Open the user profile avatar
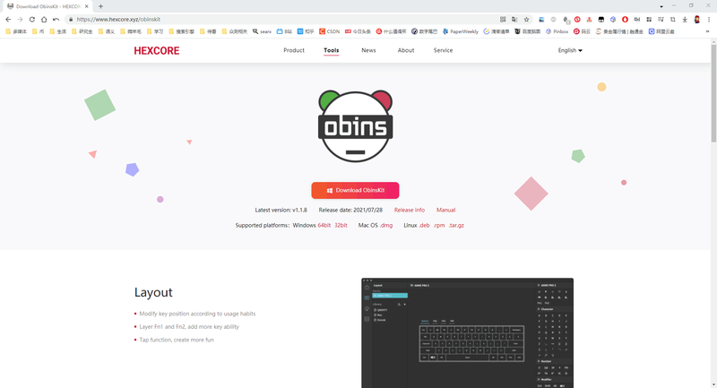This screenshot has width=717, height=388. tap(697, 19)
